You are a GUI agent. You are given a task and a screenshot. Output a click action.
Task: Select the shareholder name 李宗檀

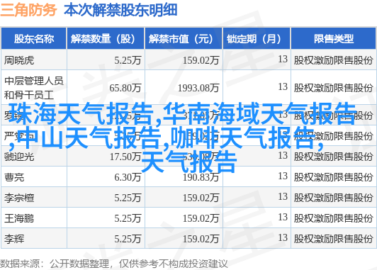coord(19,198)
